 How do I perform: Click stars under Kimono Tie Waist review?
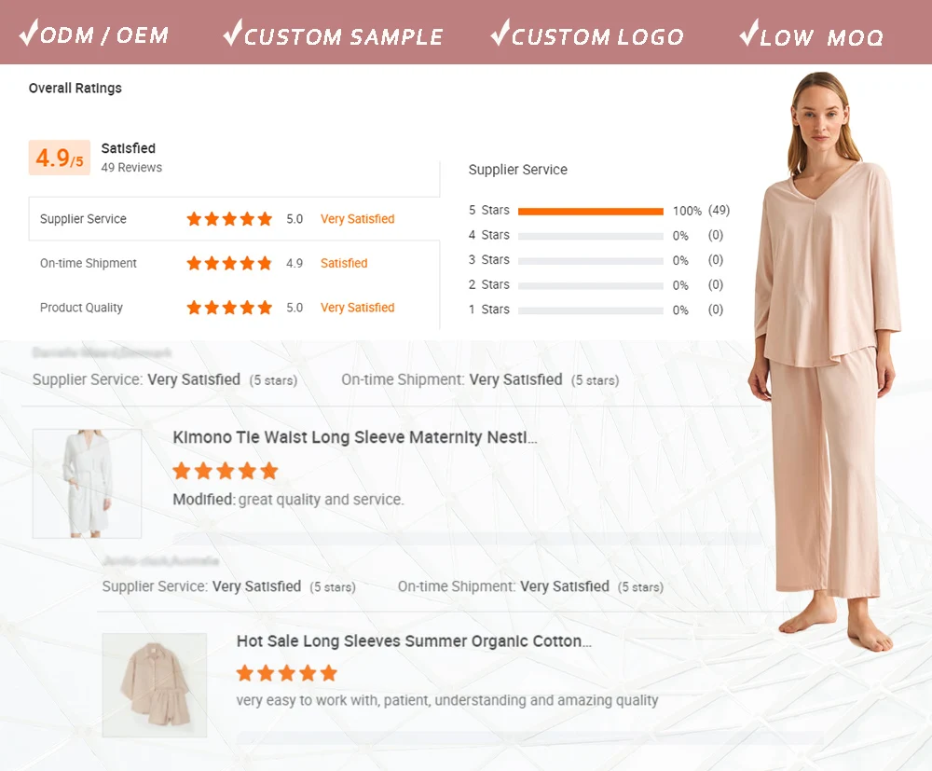pos(226,471)
